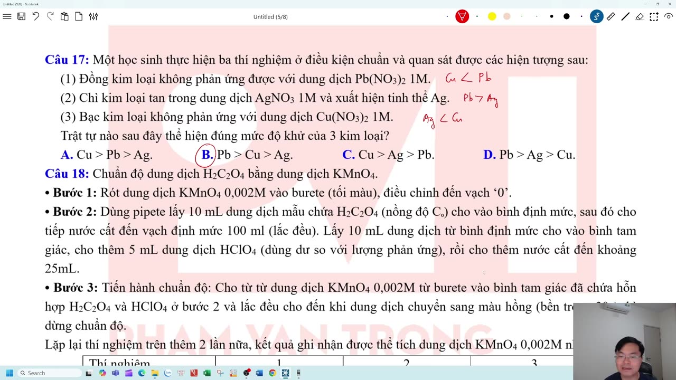Image resolution: width=676 pixels, height=380 pixels.
Task: Open the Windows Start menu
Action: (x=9, y=373)
